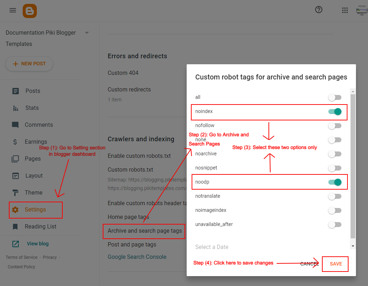The image size is (368, 286).
Task: Click the plus icon on New Post
Action: 16,64
